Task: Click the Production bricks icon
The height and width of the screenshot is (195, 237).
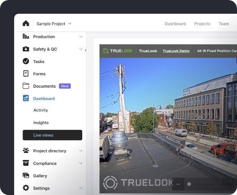Action: coord(26,36)
